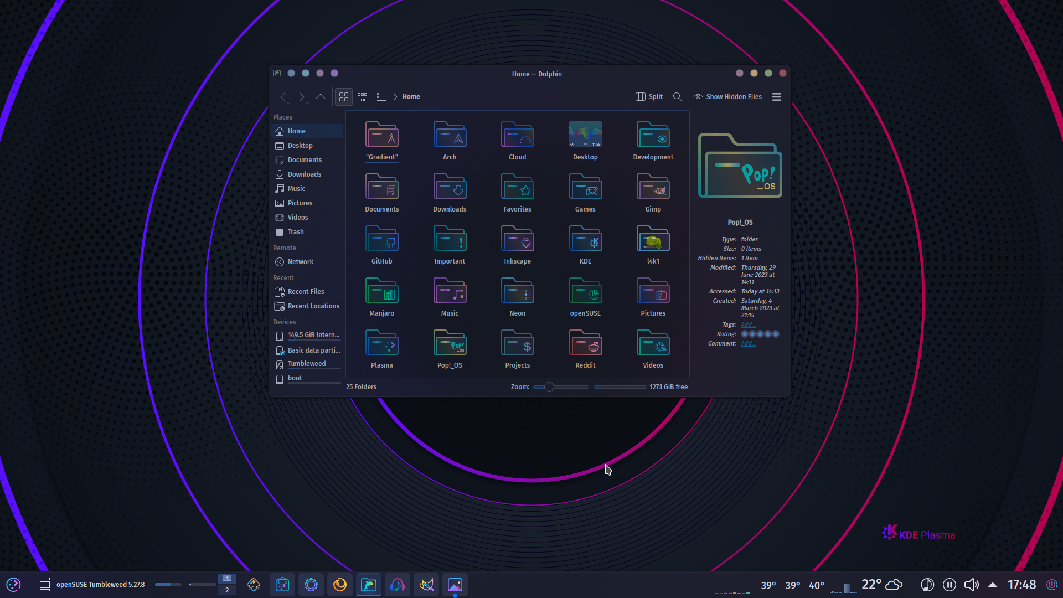Go forward with the right arrow
The width and height of the screenshot is (1063, 598).
pyautogui.click(x=302, y=97)
